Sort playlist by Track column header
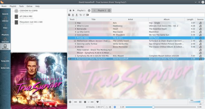205x109 pixels. pos(72,20)
